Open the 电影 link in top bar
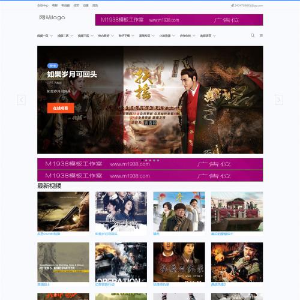The image size is (300, 300). (x=55, y=5)
